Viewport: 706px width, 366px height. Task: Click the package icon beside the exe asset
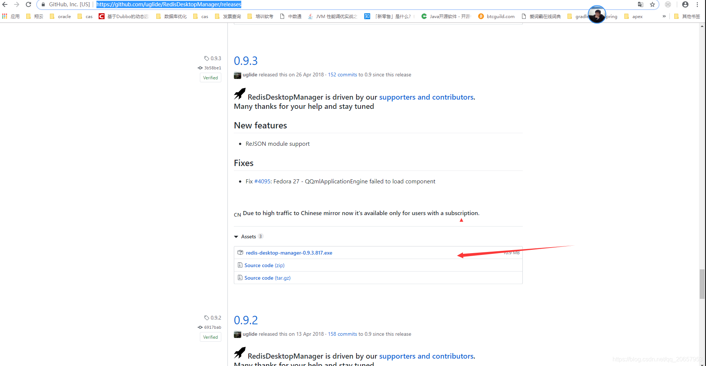coord(240,253)
